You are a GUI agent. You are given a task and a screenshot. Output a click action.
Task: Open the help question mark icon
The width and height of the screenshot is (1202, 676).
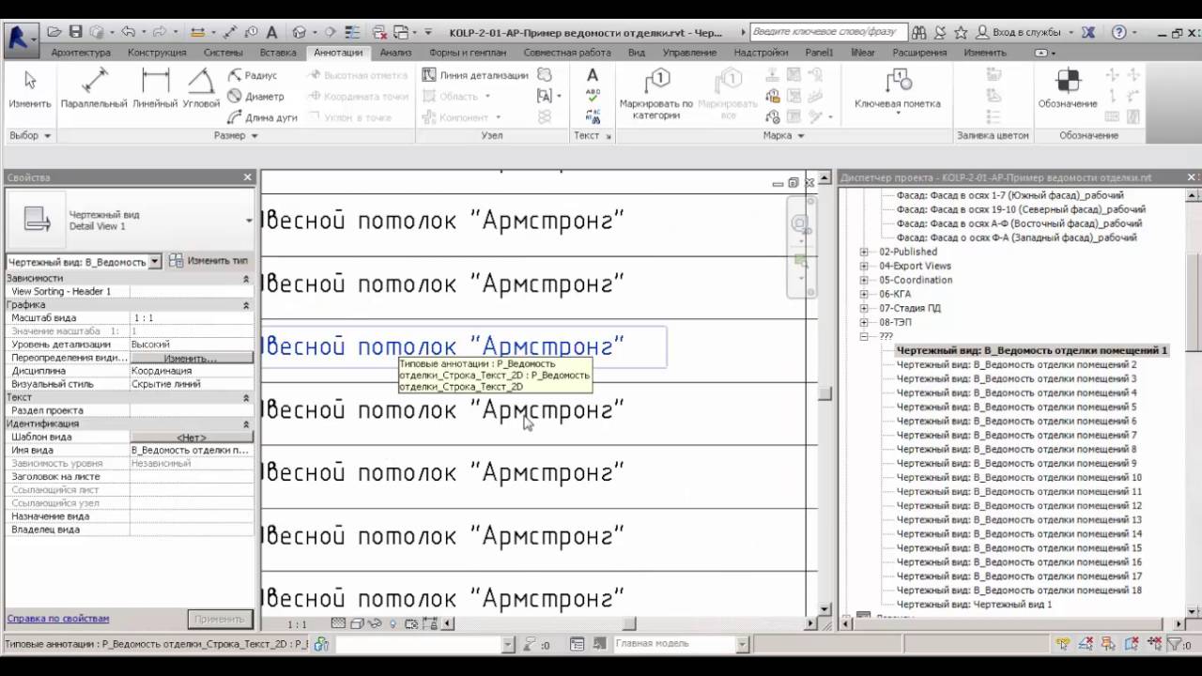pos(1117,32)
